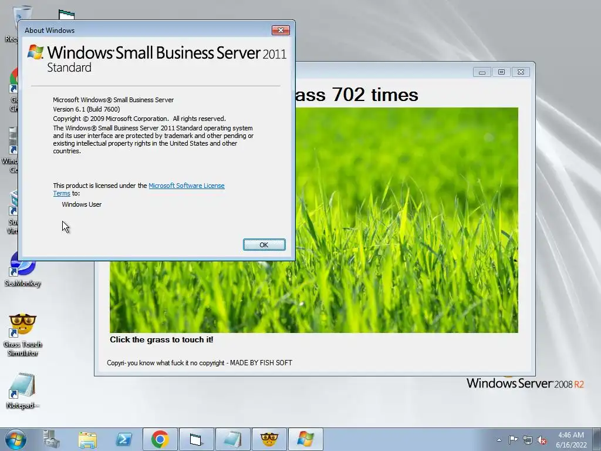Viewport: 601px width, 451px height.
Task: Click the About Windows title bar text
Action: tap(49, 31)
